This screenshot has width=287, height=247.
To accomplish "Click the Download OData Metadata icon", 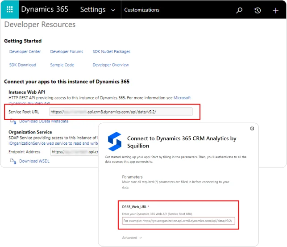I will click(x=13, y=121).
